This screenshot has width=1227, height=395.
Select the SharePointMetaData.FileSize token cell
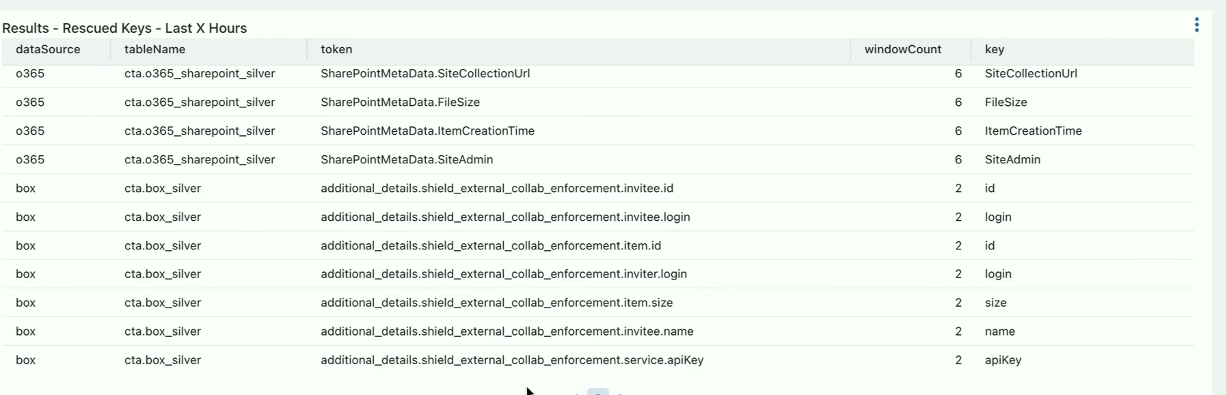[400, 102]
